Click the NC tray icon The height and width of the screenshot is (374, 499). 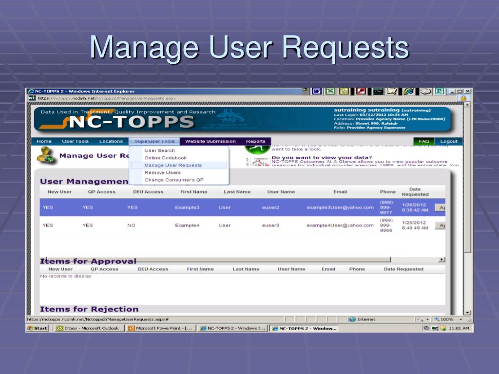pos(435,328)
